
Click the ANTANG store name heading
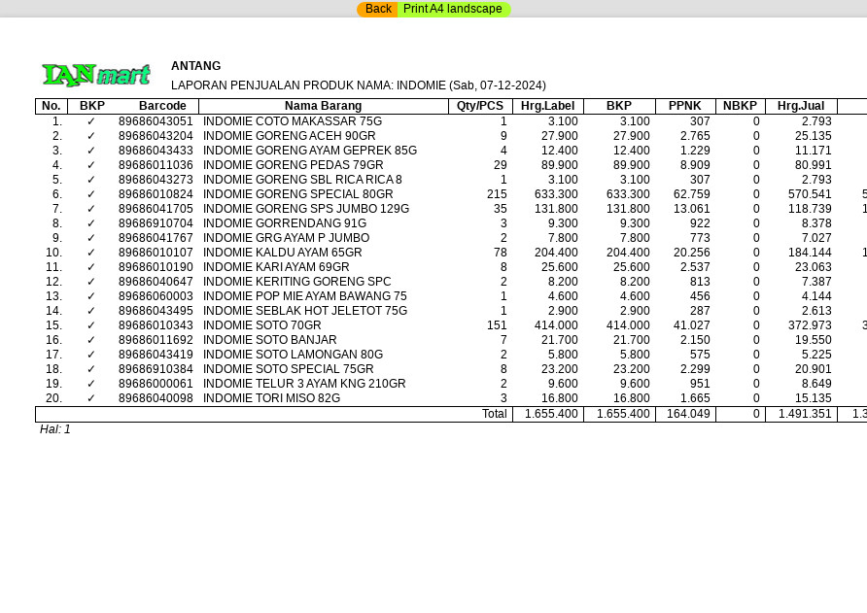pos(196,66)
